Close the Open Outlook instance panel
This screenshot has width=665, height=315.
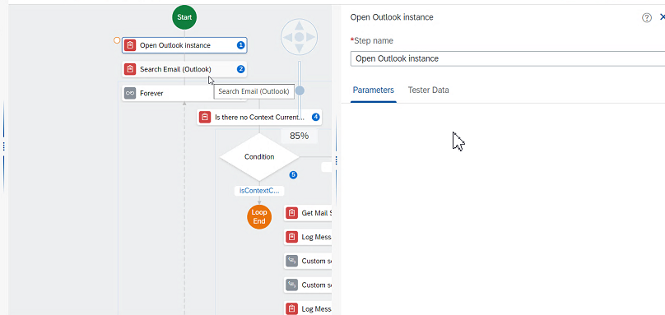[662, 17]
